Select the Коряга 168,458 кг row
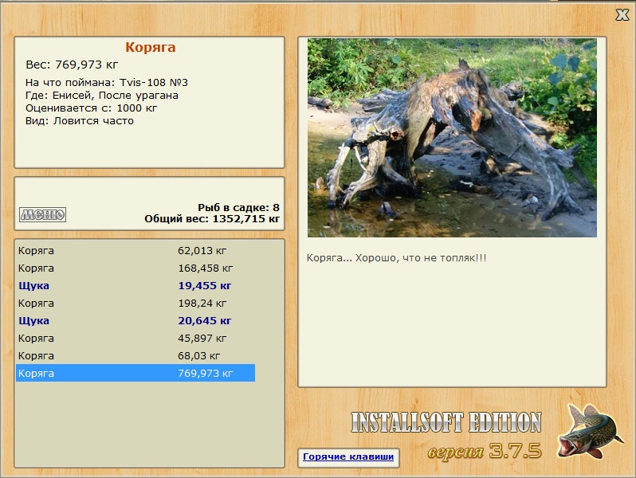 point(135,268)
